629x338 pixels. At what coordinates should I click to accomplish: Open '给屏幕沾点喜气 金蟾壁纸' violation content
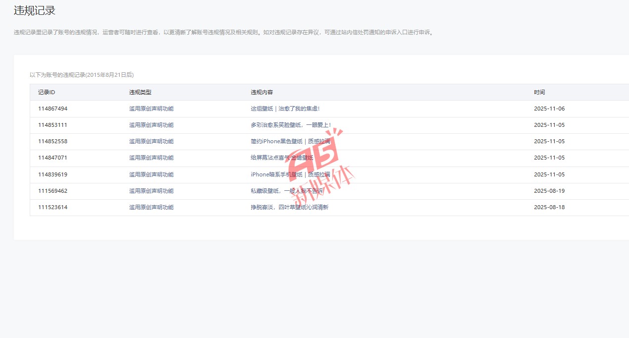tap(282, 158)
